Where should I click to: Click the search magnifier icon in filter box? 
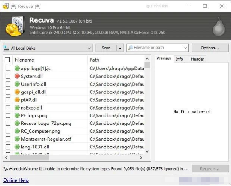coord(130,48)
